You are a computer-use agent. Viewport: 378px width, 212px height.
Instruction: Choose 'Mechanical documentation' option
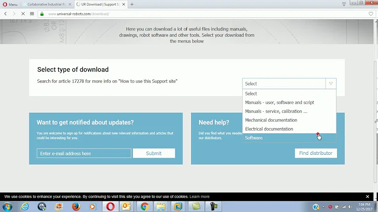[289, 120]
